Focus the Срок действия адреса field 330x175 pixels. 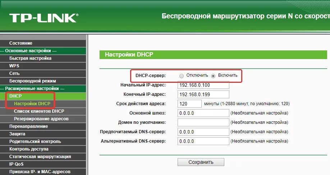click(x=189, y=104)
